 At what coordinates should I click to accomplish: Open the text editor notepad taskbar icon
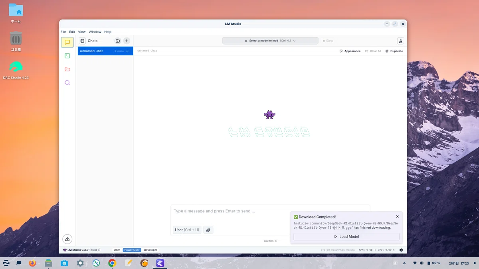(x=128, y=263)
